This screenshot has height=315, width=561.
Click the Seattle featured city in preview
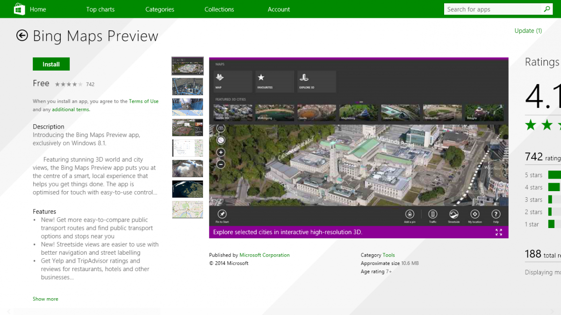233,113
